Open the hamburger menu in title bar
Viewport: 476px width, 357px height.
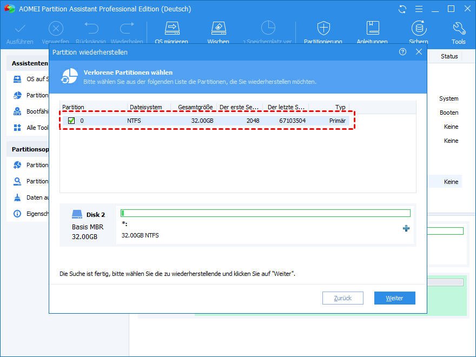(419, 9)
